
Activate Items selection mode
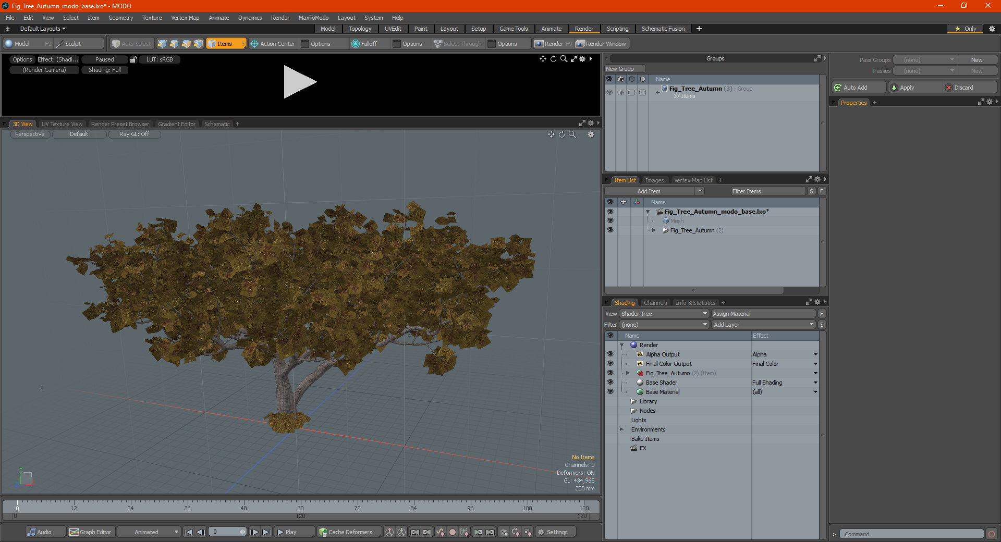(x=226, y=44)
